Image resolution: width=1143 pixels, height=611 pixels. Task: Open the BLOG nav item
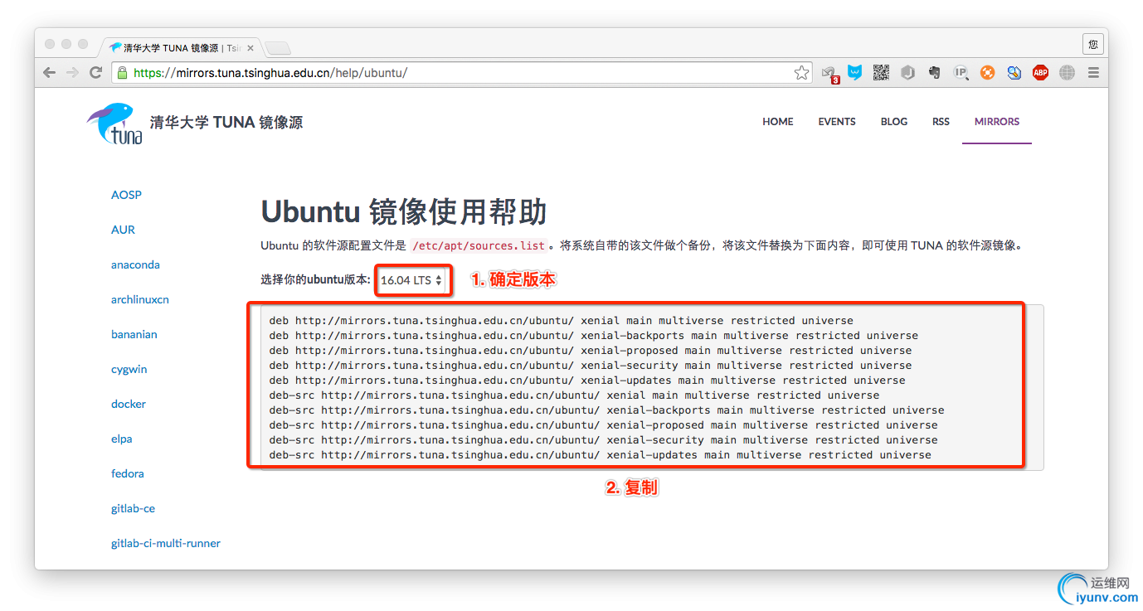[x=894, y=122]
